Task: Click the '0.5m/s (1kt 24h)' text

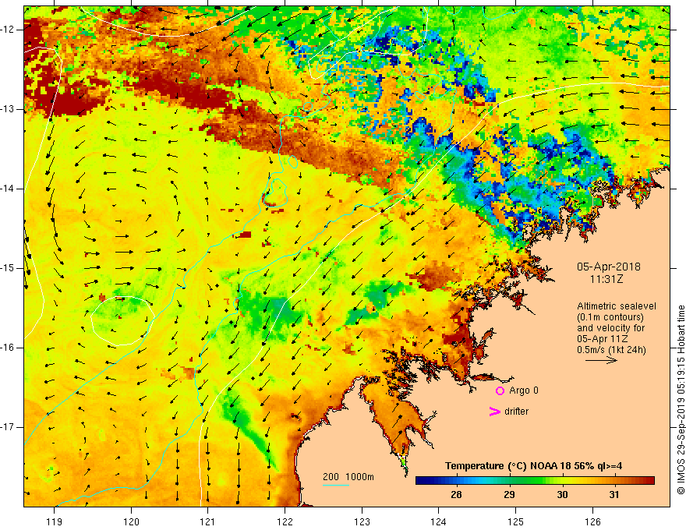Action: 611,350
